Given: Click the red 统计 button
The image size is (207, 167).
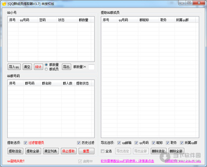Looking at the screenshot, I should click(38, 67).
